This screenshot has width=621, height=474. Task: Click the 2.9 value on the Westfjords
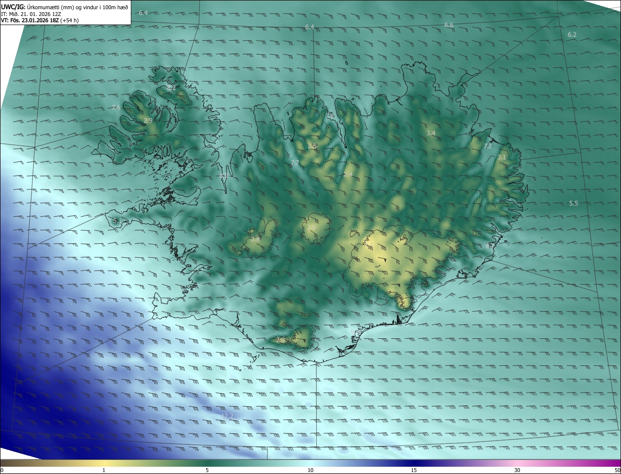(x=148, y=120)
